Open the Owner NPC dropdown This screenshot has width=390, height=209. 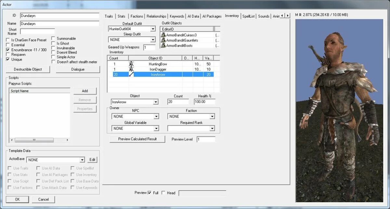tap(156, 117)
